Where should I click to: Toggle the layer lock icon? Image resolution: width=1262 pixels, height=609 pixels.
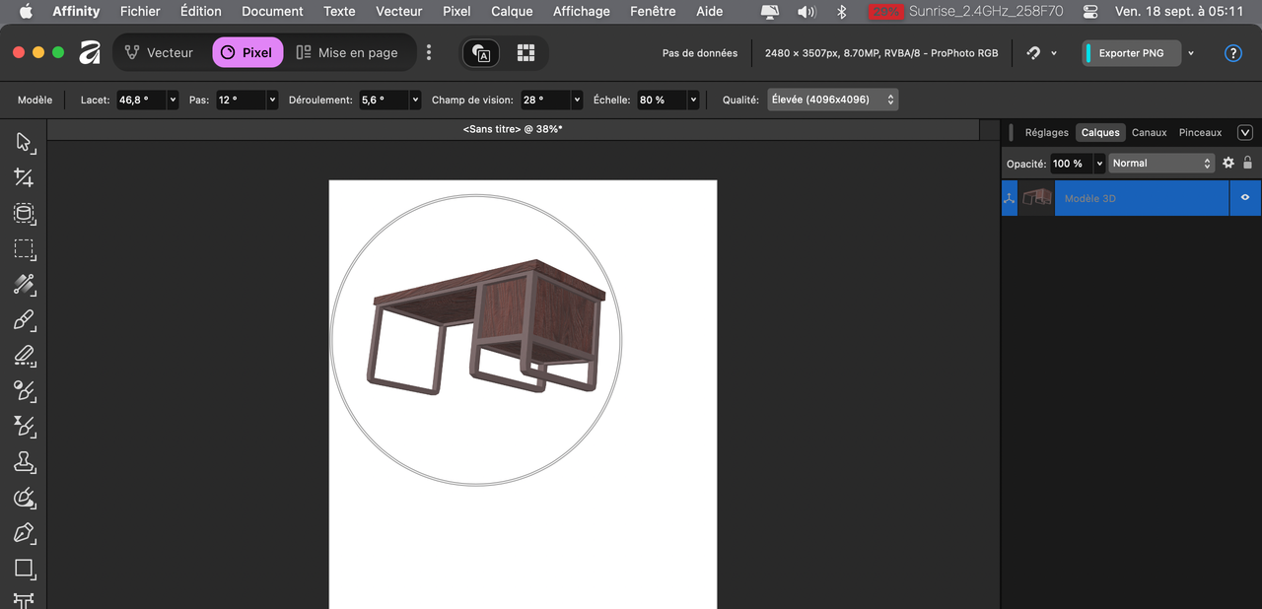click(1247, 163)
